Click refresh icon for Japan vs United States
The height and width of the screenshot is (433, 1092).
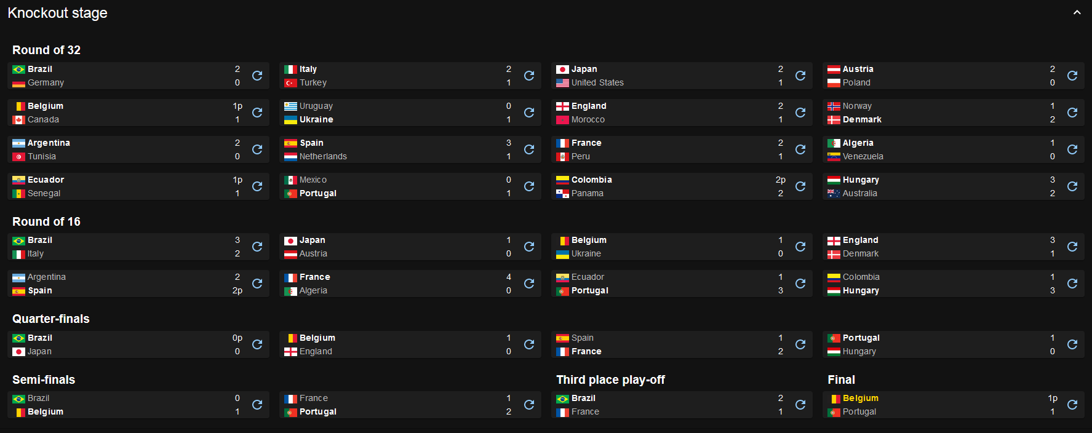[x=800, y=76]
